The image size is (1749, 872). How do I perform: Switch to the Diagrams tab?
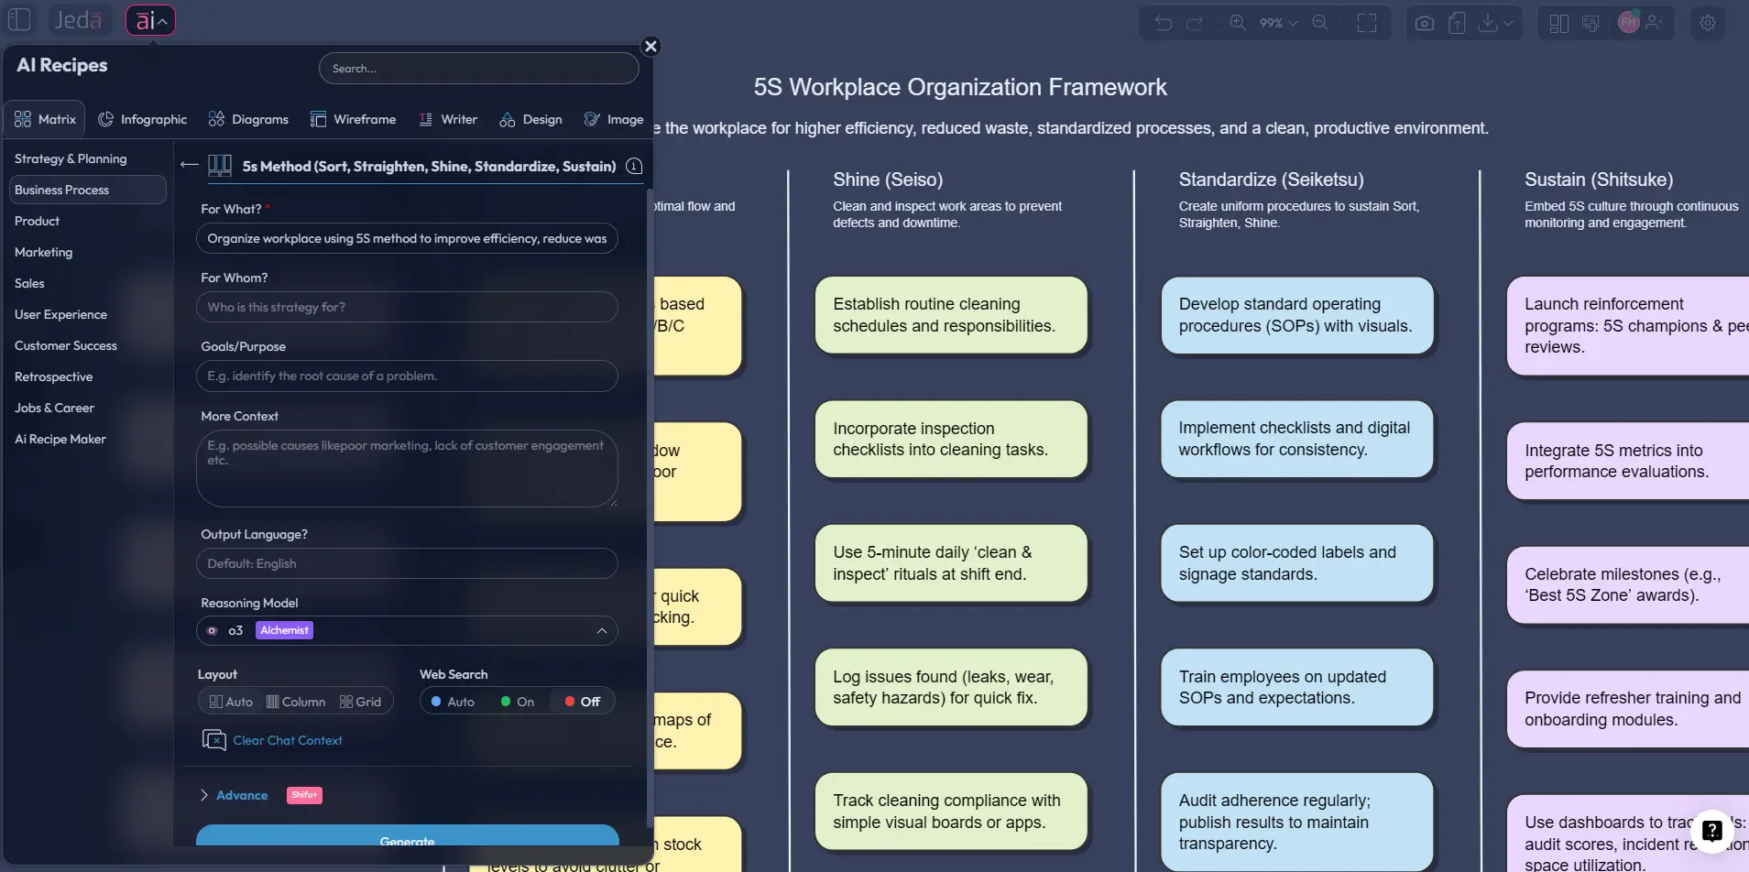pyautogui.click(x=248, y=119)
